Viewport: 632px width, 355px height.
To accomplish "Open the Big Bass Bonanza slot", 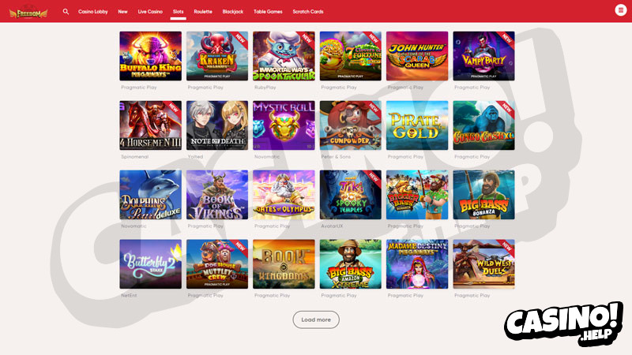I will pyautogui.click(x=483, y=195).
